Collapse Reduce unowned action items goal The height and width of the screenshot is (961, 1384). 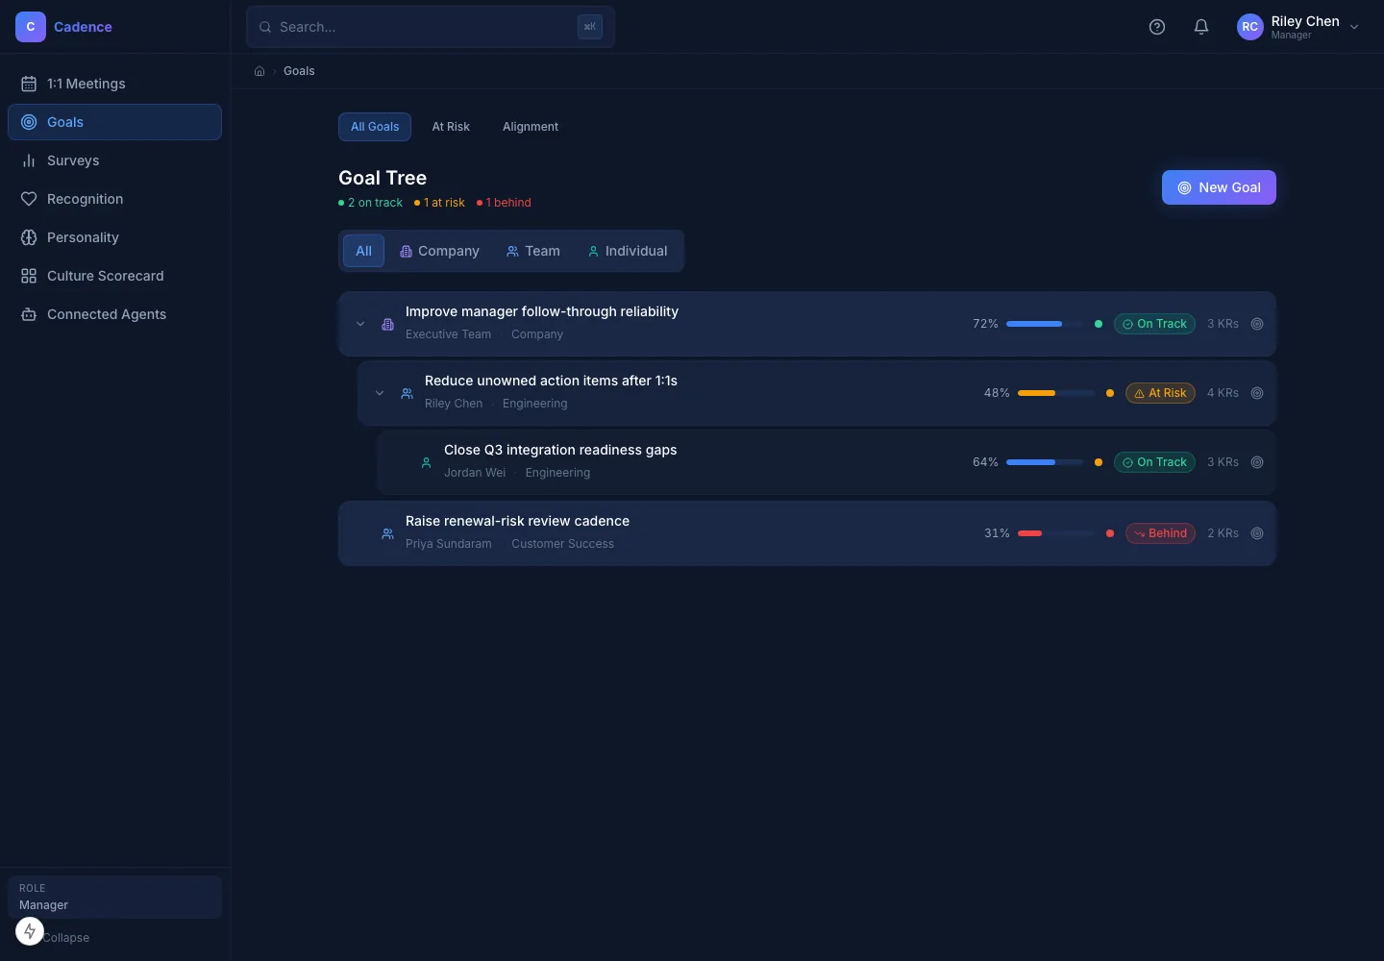click(x=380, y=393)
